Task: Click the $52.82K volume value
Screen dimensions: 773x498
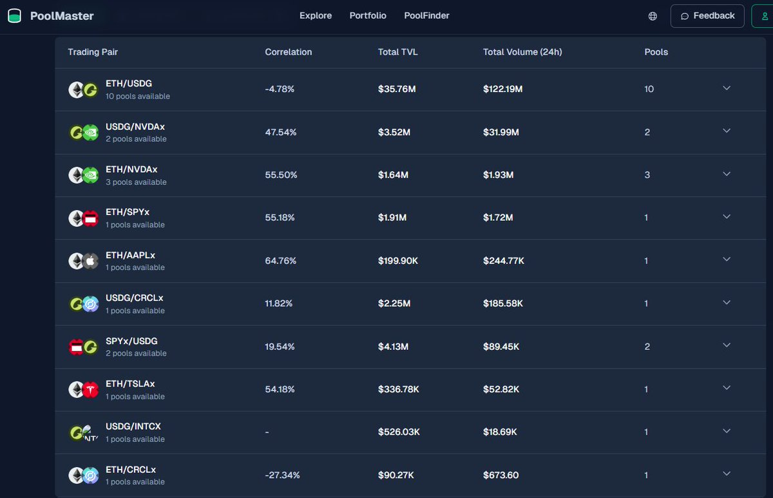Action: pos(501,390)
